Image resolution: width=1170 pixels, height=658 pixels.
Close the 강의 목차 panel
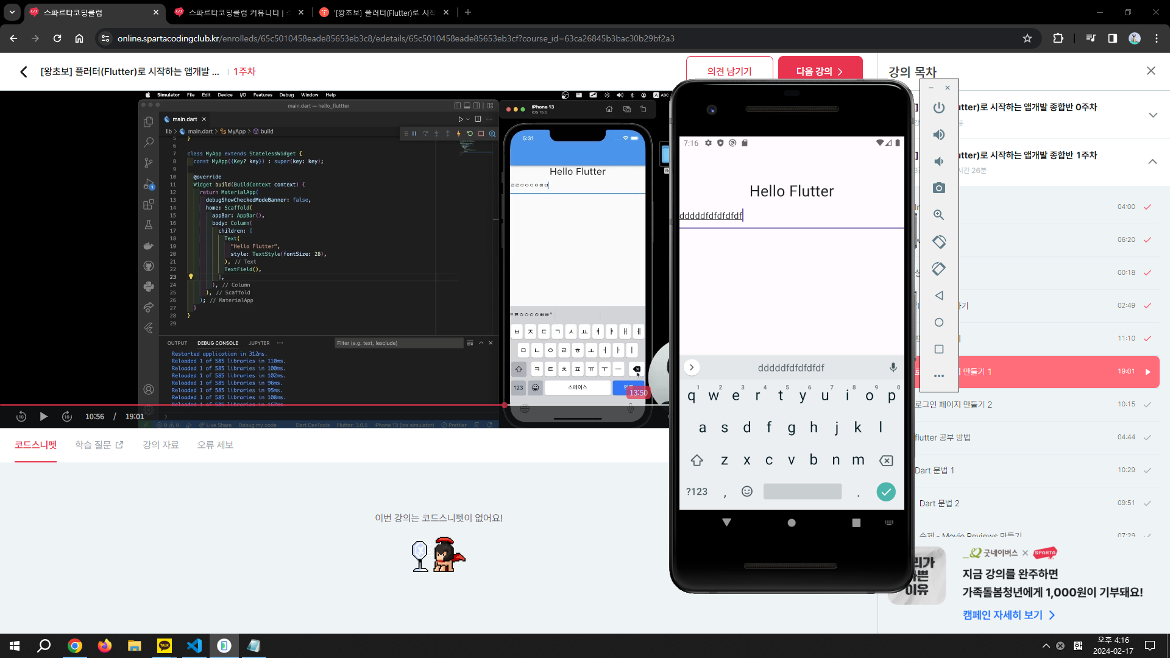[x=1150, y=71]
